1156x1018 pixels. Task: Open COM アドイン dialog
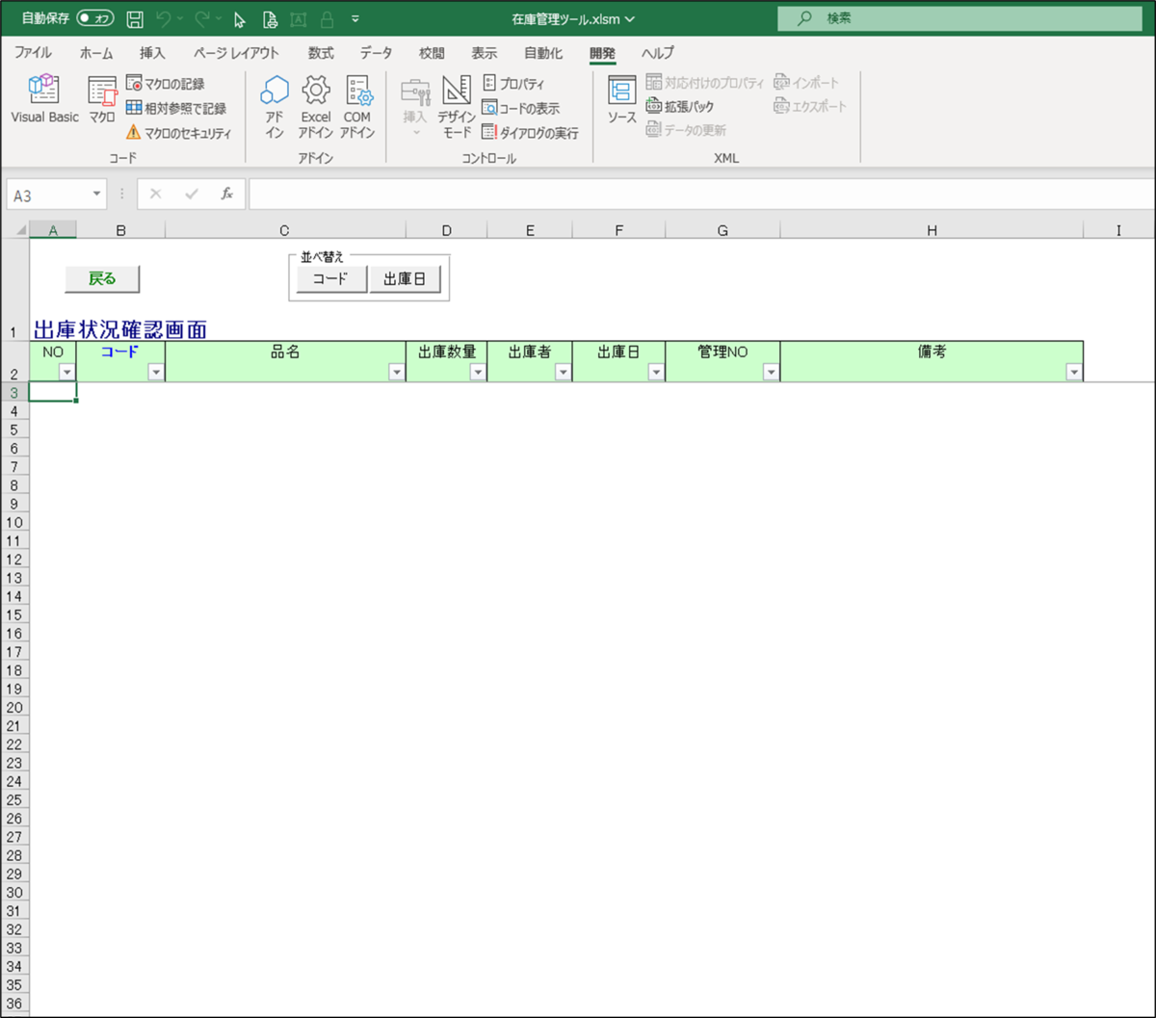click(x=357, y=107)
